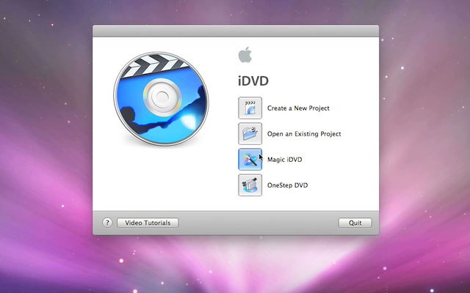Image resolution: width=470 pixels, height=293 pixels.
Task: Pick the "OneStep DVD" text label
Action: (x=287, y=185)
